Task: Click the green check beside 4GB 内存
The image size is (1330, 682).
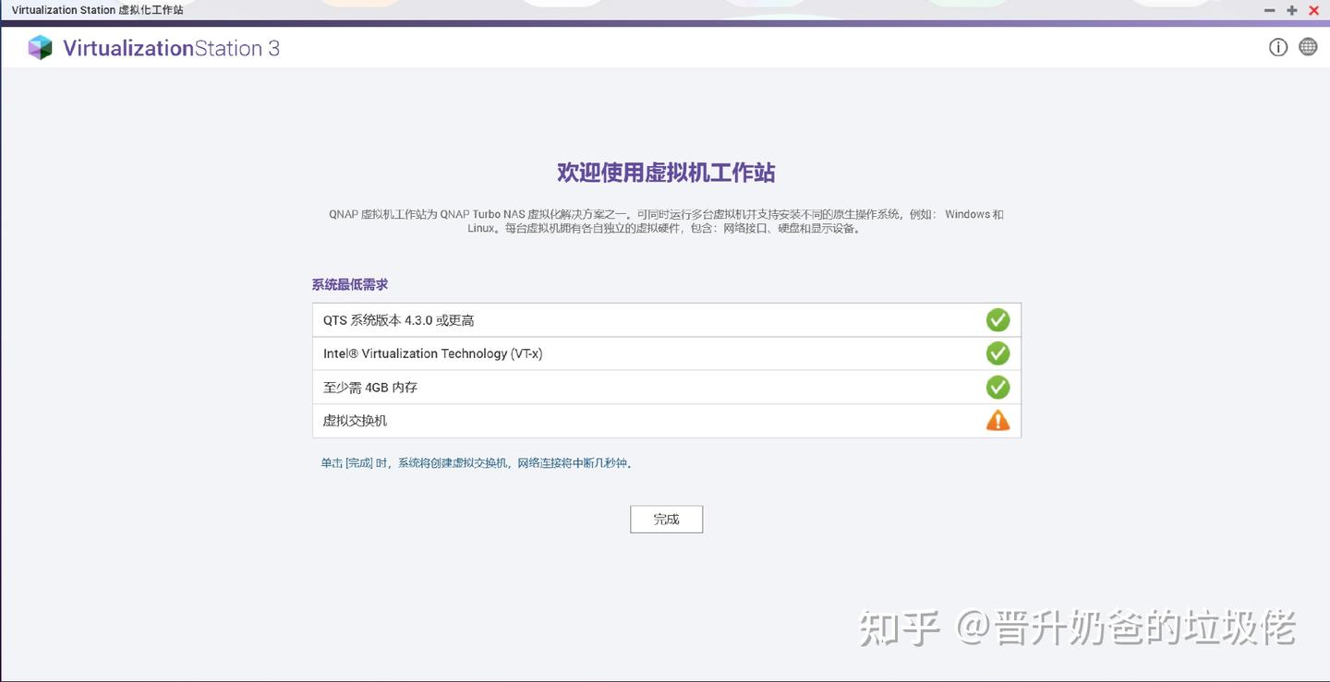Action: (x=997, y=387)
